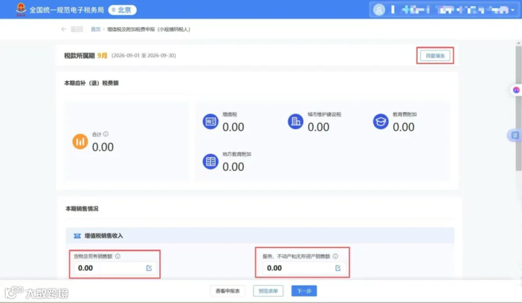
Task: Open the 北京 location selector
Action: [122, 10]
